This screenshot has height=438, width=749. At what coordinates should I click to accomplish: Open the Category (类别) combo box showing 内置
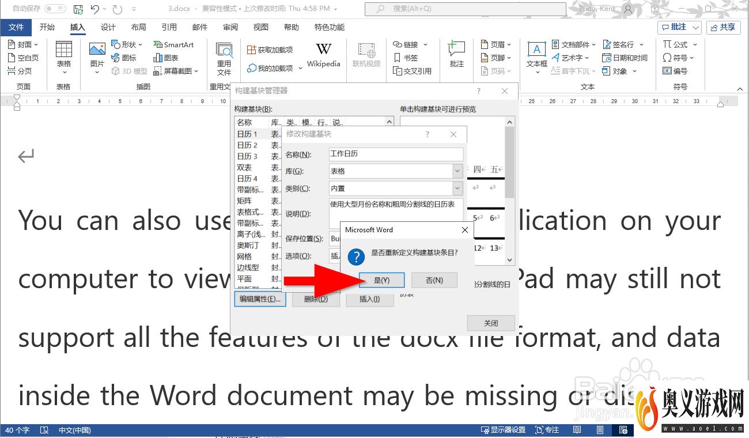[396, 188]
